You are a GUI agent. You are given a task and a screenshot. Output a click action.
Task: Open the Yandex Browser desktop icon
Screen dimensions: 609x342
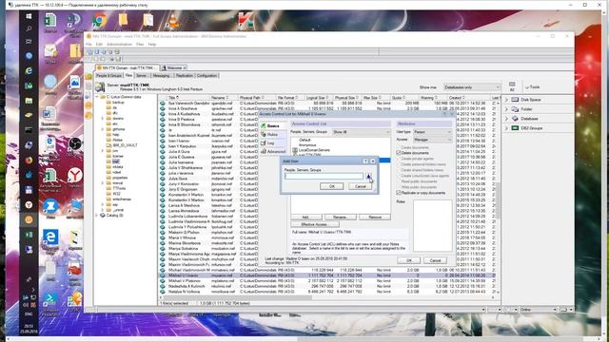coord(74,176)
